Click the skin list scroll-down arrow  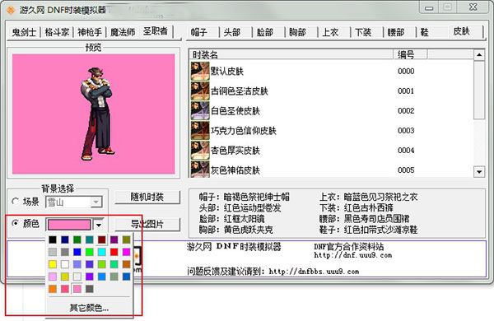click(479, 172)
